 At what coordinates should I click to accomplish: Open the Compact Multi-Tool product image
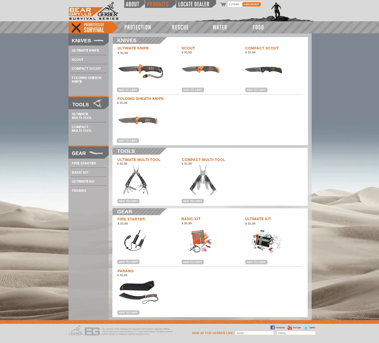click(203, 180)
